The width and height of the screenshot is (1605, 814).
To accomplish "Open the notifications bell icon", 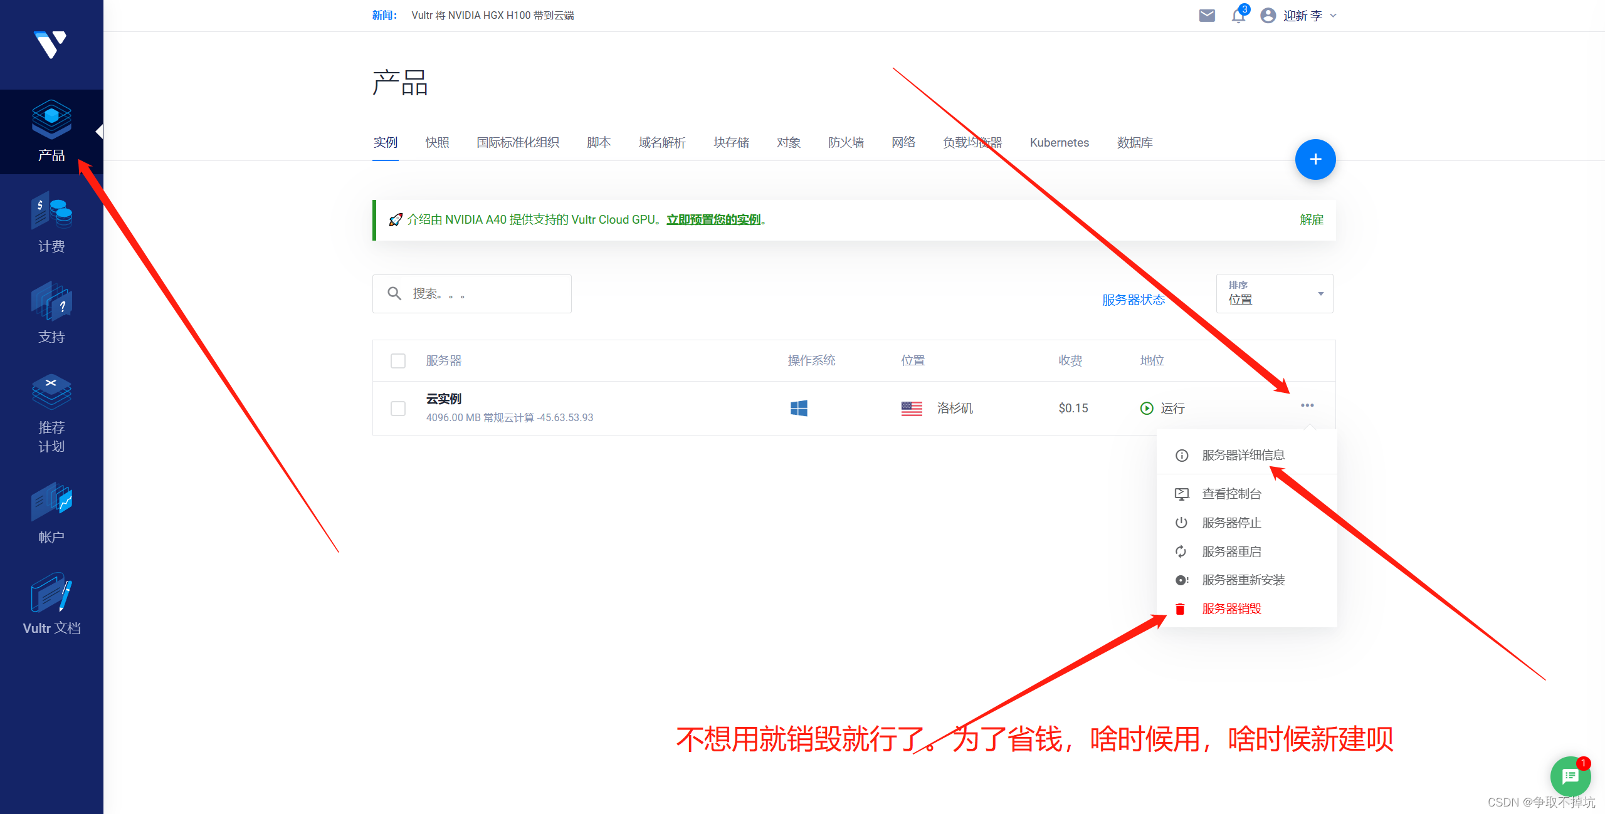I will [1238, 16].
